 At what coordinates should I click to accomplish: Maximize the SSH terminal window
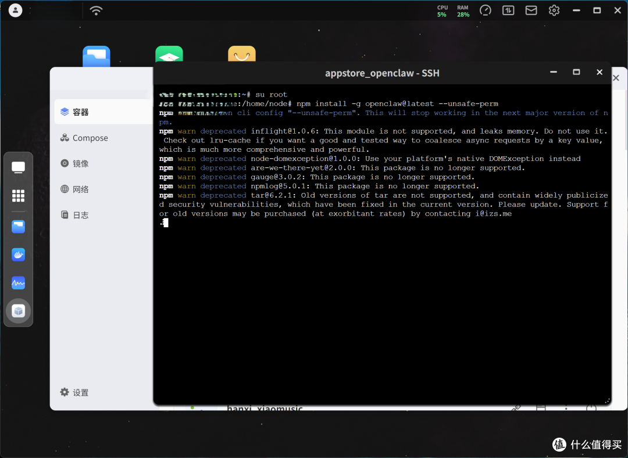(x=576, y=72)
